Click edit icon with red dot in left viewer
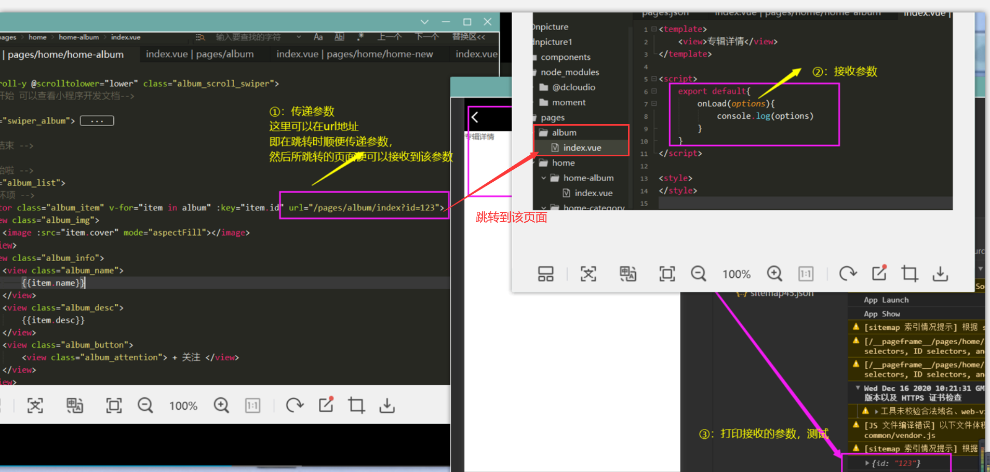Screen dimensions: 990x472 326,404
